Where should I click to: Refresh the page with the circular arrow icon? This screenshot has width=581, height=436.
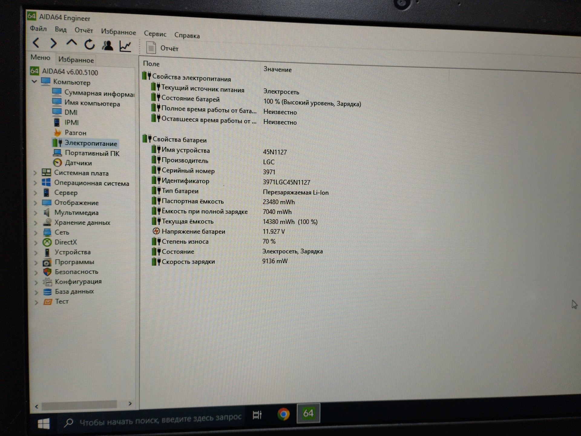pos(90,45)
